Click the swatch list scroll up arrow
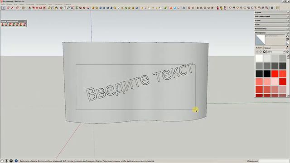290x163 pixels. tap(288, 55)
